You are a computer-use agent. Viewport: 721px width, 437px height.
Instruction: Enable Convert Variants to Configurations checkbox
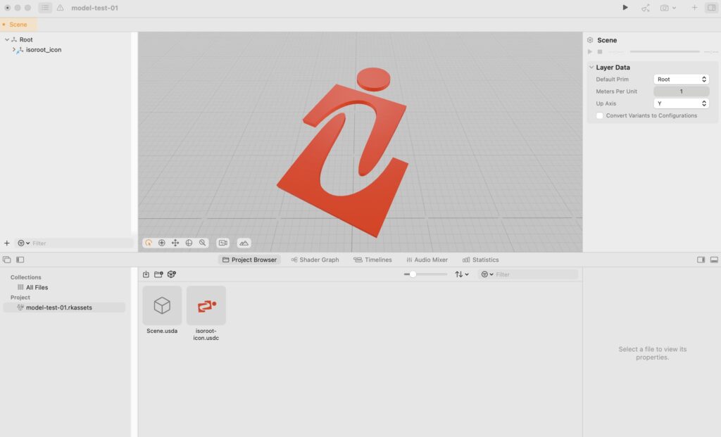pos(600,116)
